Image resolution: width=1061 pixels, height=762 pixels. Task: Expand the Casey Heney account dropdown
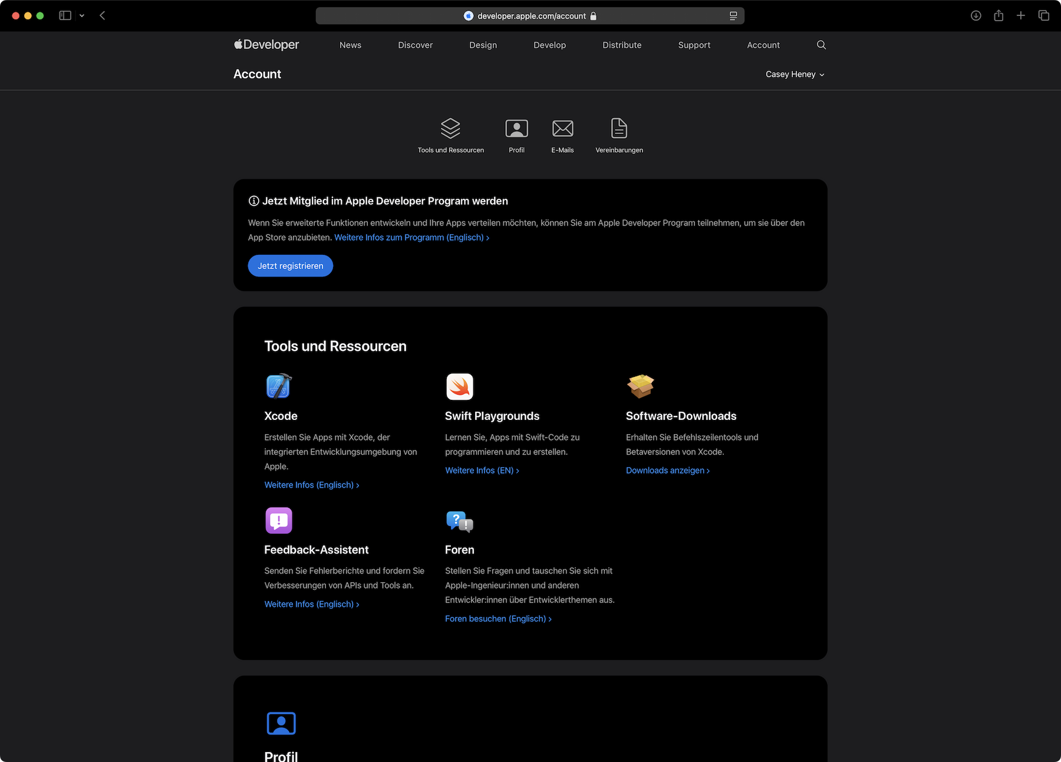[x=795, y=74]
